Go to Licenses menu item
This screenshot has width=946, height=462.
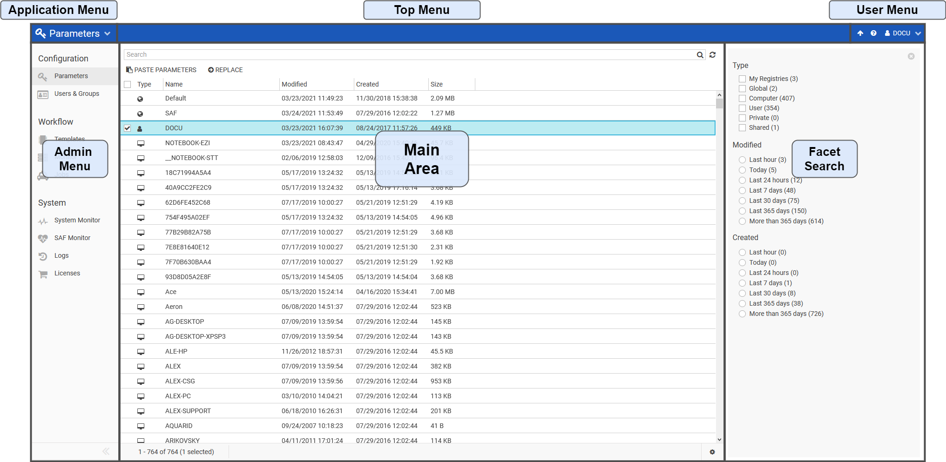(67, 273)
